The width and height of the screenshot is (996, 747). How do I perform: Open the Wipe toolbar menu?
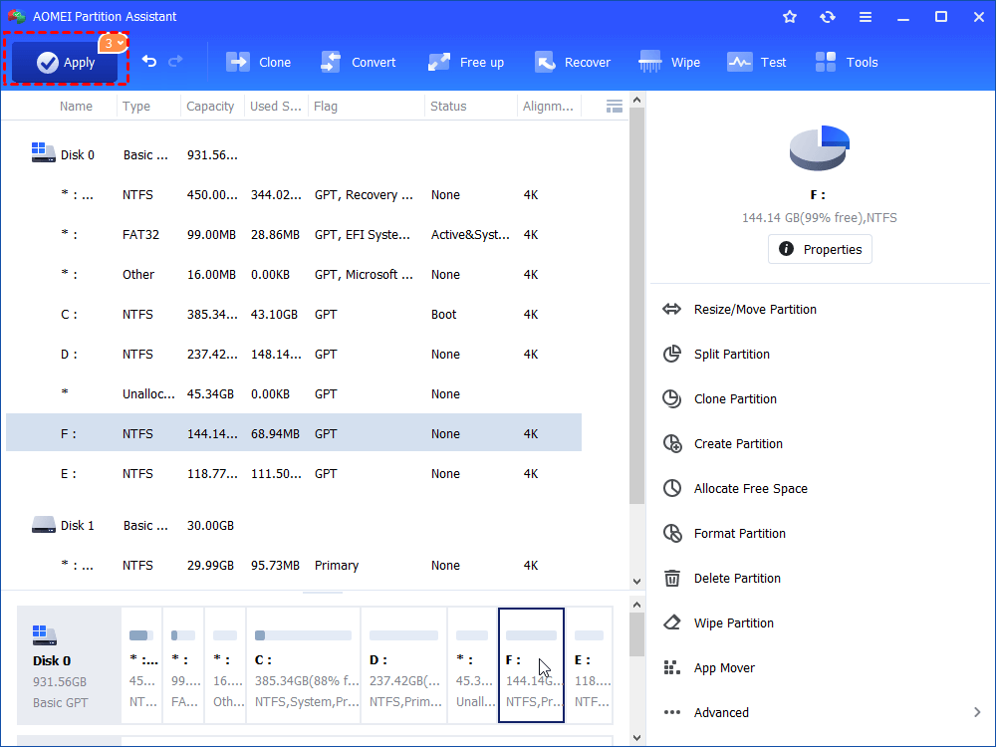point(669,62)
